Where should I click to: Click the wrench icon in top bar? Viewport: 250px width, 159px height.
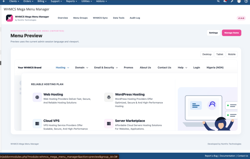coord(232,1)
